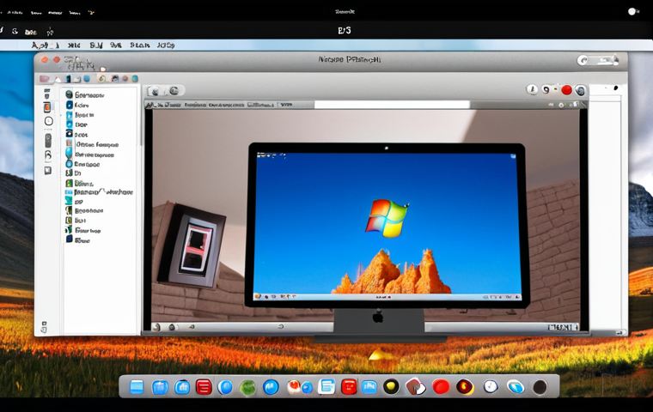The image size is (653, 412).
Task: Open the red Dock icon with white lines
Action: pyautogui.click(x=204, y=387)
